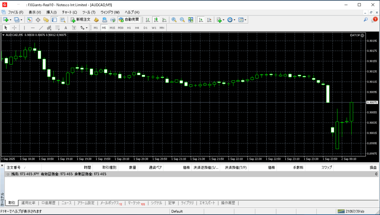Open the チャート (C) menu
380x215 pixels.
pyautogui.click(x=69, y=12)
